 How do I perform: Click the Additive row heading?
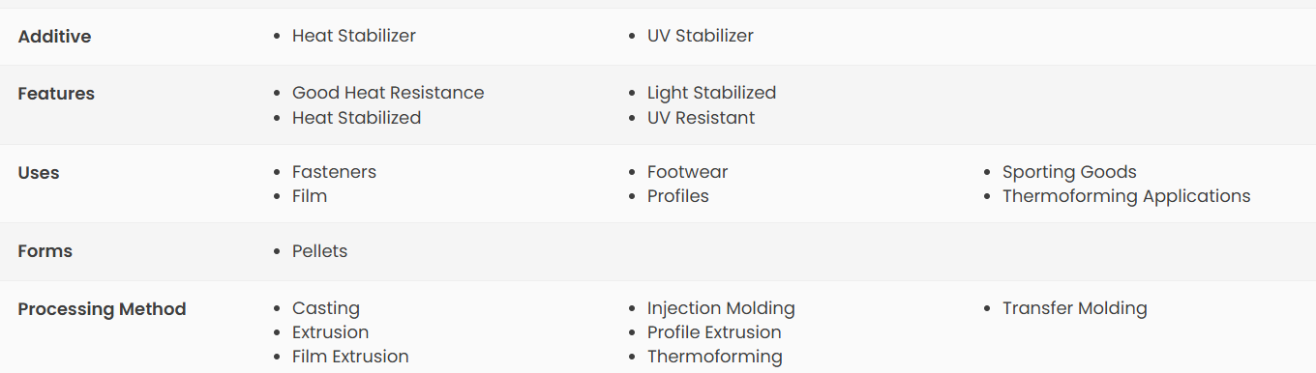[x=55, y=37]
